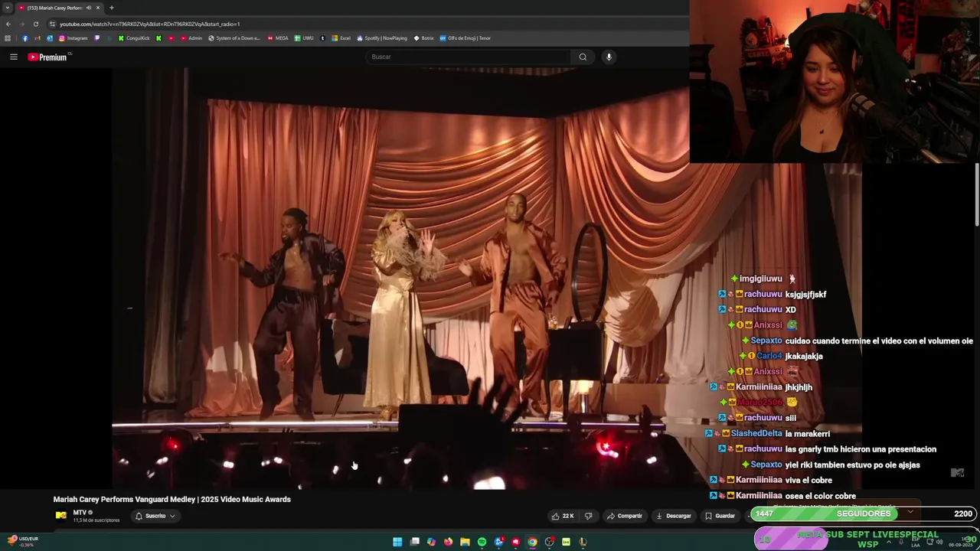980x551 pixels.
Task: Focus the Buscar search field
Action: tap(469, 57)
